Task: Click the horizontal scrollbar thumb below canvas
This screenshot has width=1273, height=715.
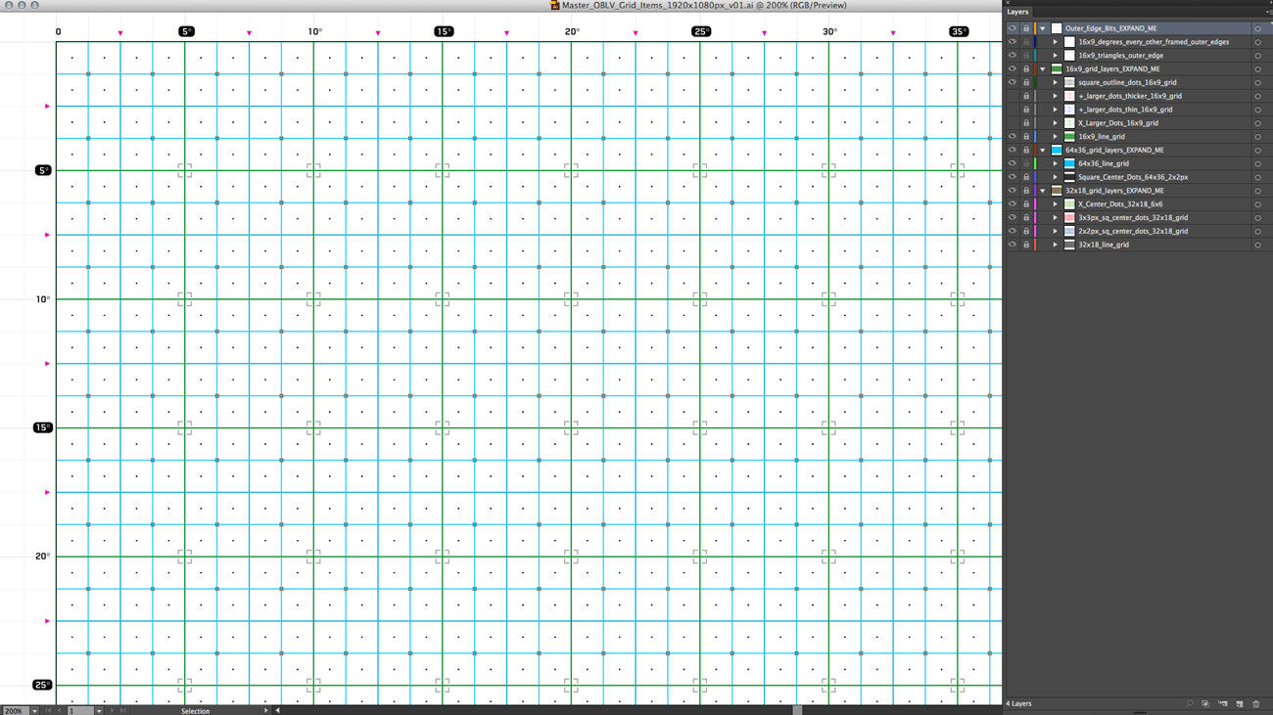Action: (x=797, y=710)
